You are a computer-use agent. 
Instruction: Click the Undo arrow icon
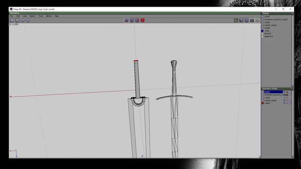(x=23, y=20)
